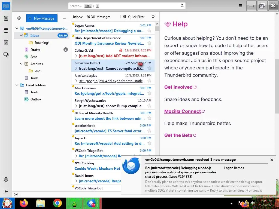Collapse the vm0b0t account tree
Image resolution: width=279 pixels, height=209 pixels.
17,28
